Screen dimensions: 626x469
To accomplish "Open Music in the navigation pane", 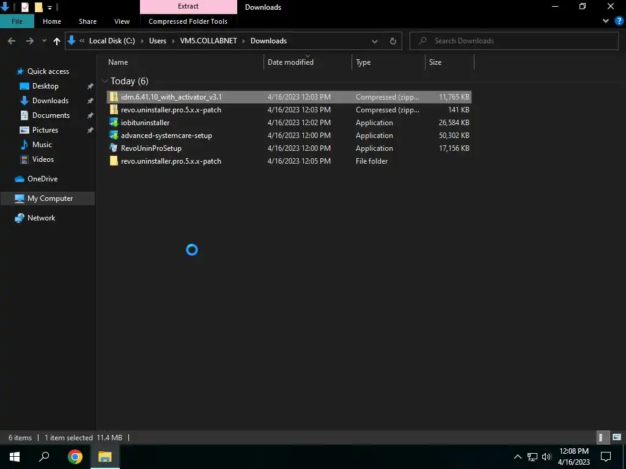I will coord(42,145).
